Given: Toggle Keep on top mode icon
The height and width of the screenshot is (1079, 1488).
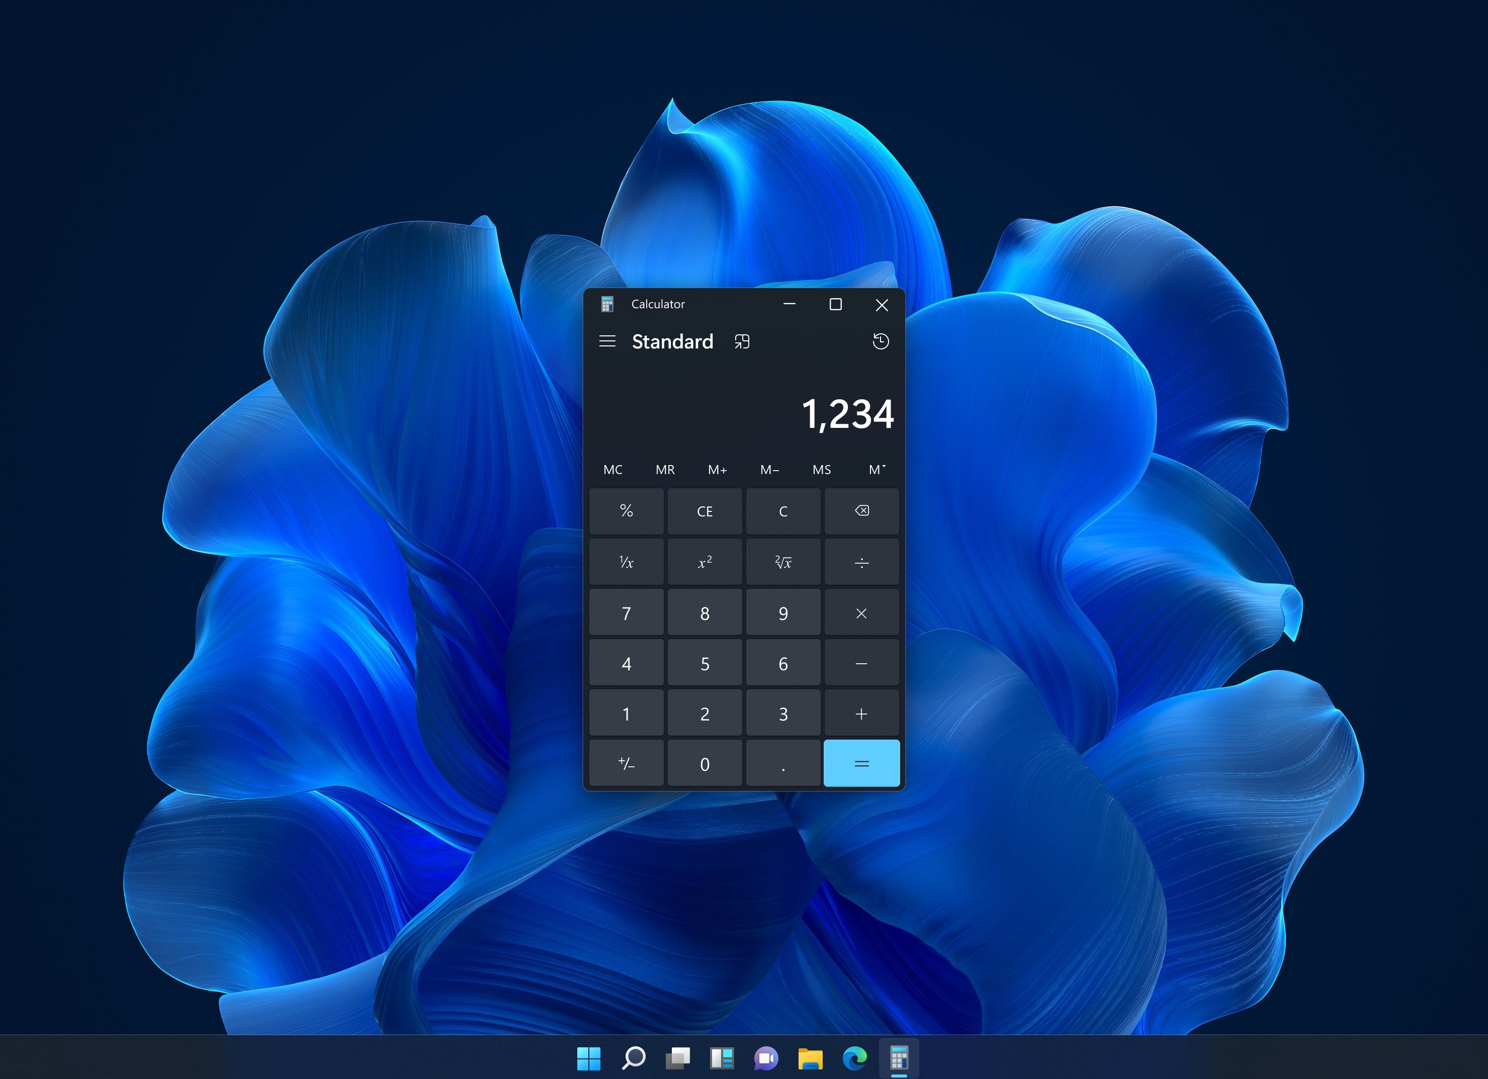Looking at the screenshot, I should [742, 341].
